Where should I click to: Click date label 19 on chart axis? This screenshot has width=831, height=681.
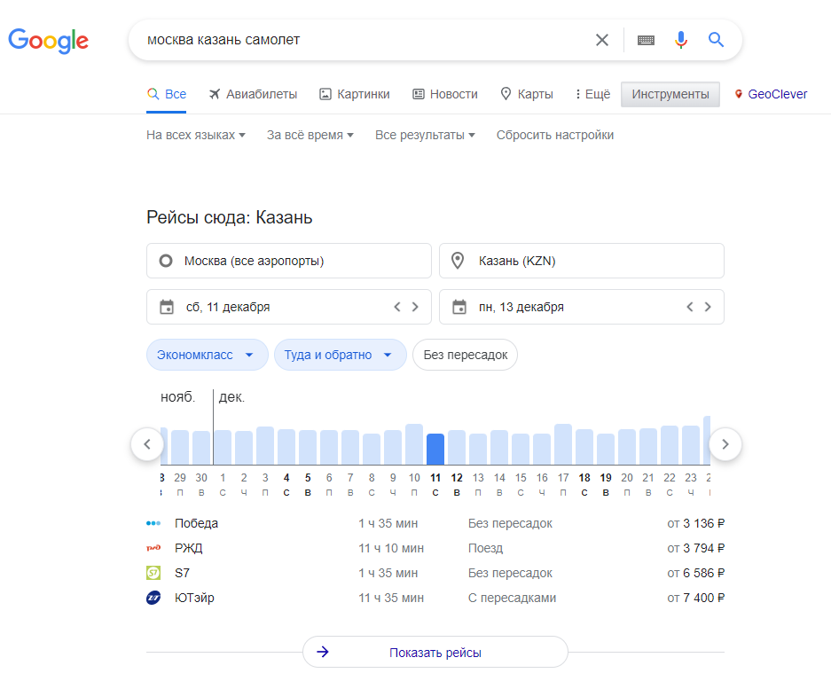tap(605, 478)
